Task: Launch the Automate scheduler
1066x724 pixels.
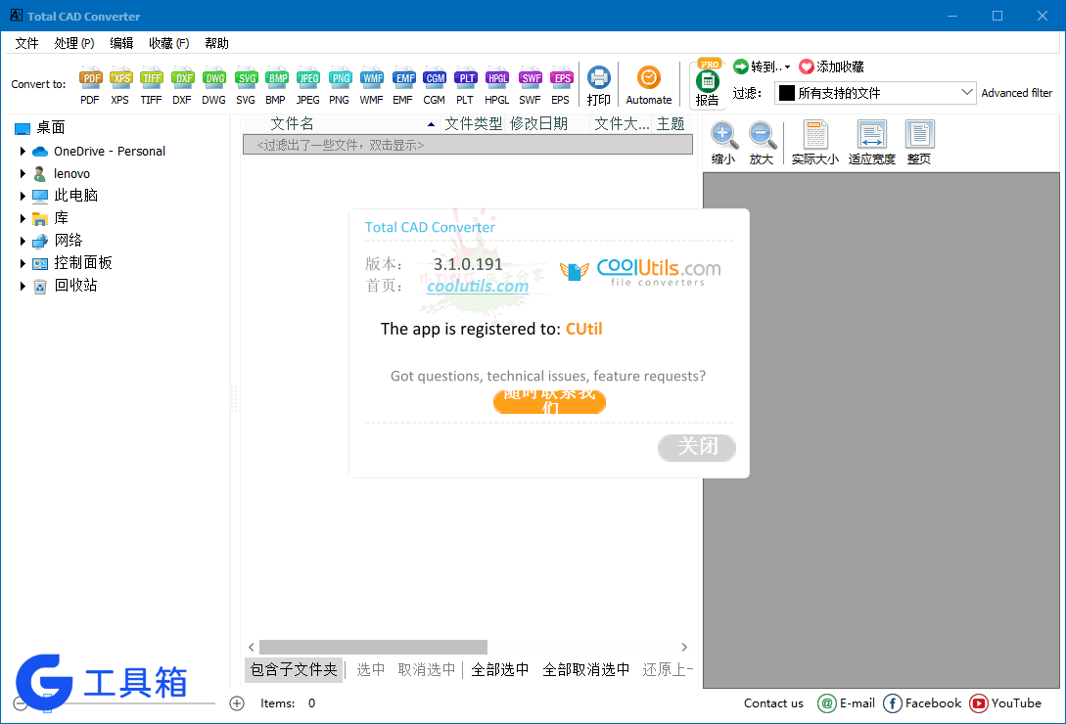Action: 649,86
